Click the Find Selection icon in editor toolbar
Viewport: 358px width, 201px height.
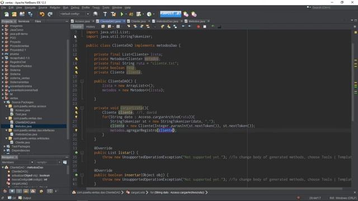[129, 27]
